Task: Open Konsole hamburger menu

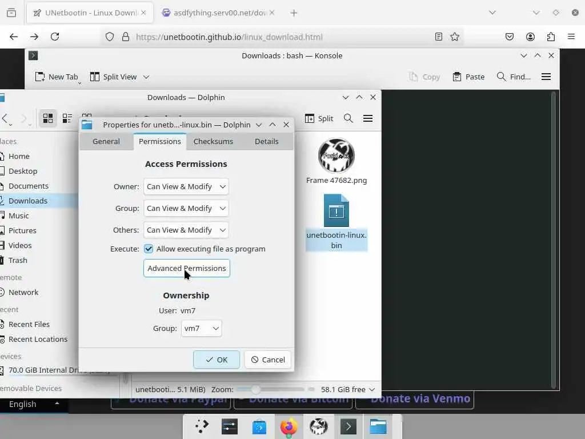Action: click(546, 77)
